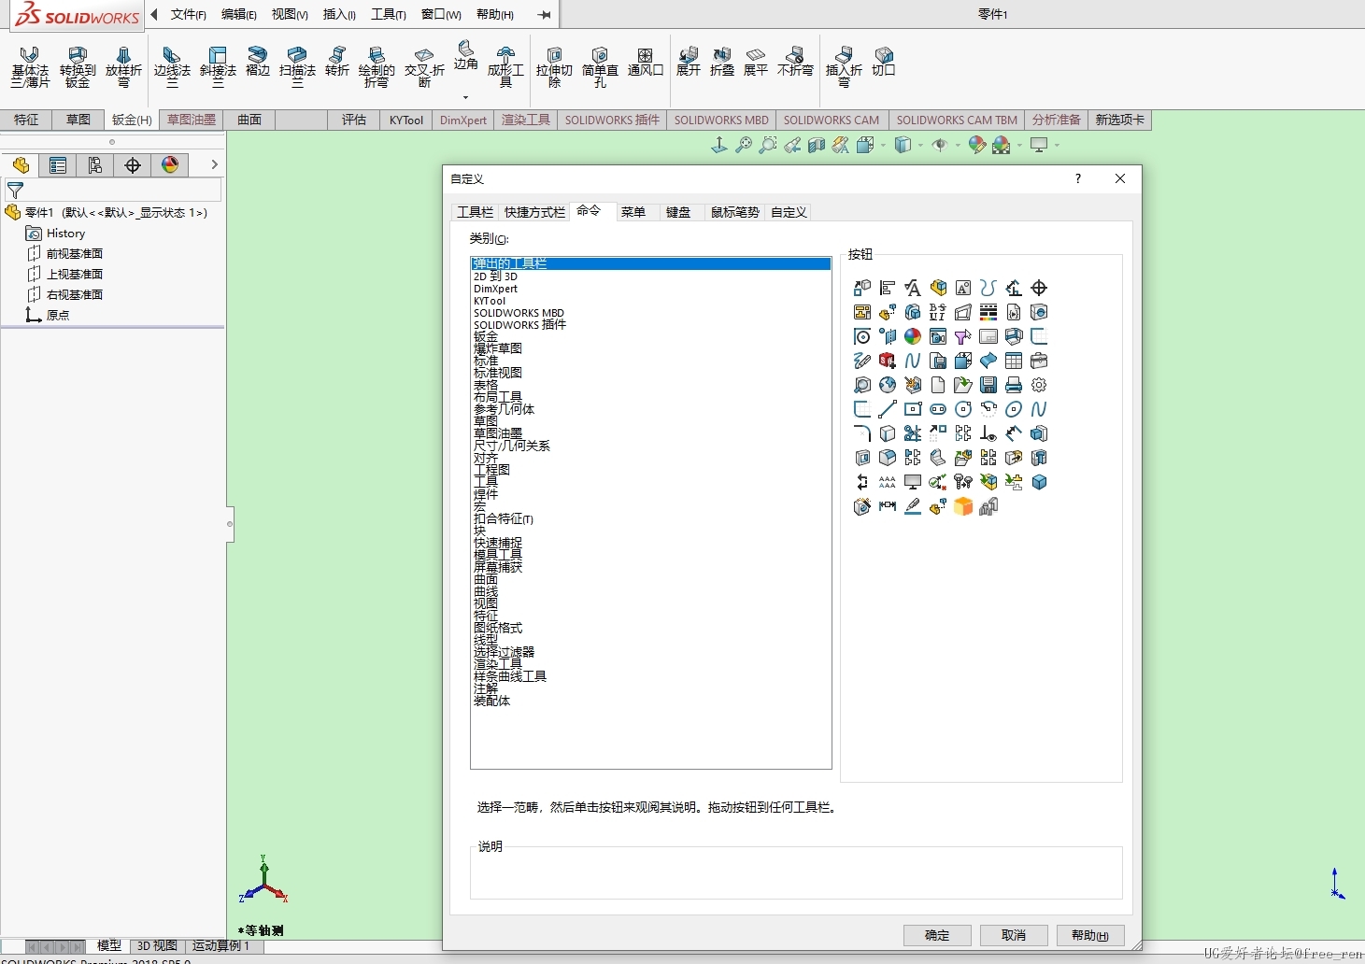The width and height of the screenshot is (1365, 964).
Task: Select the 斜接法兰 tool
Action: 218,68
